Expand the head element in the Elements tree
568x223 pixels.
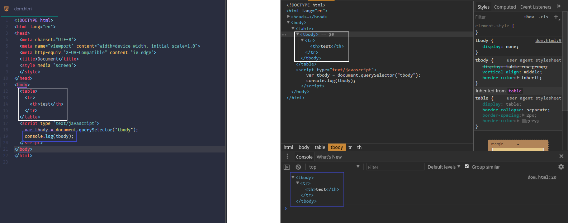[288, 16]
